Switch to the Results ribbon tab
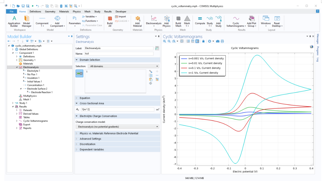The image size is (322, 181). (108, 11)
